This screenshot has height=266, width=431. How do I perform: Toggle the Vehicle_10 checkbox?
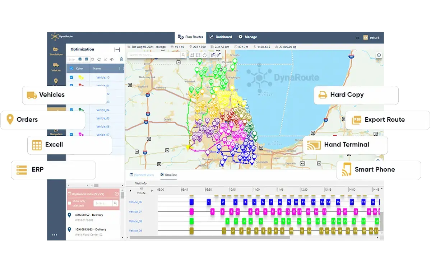[x=71, y=77]
